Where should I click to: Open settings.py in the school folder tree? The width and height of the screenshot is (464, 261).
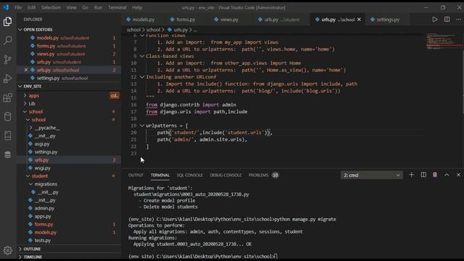click(x=46, y=152)
